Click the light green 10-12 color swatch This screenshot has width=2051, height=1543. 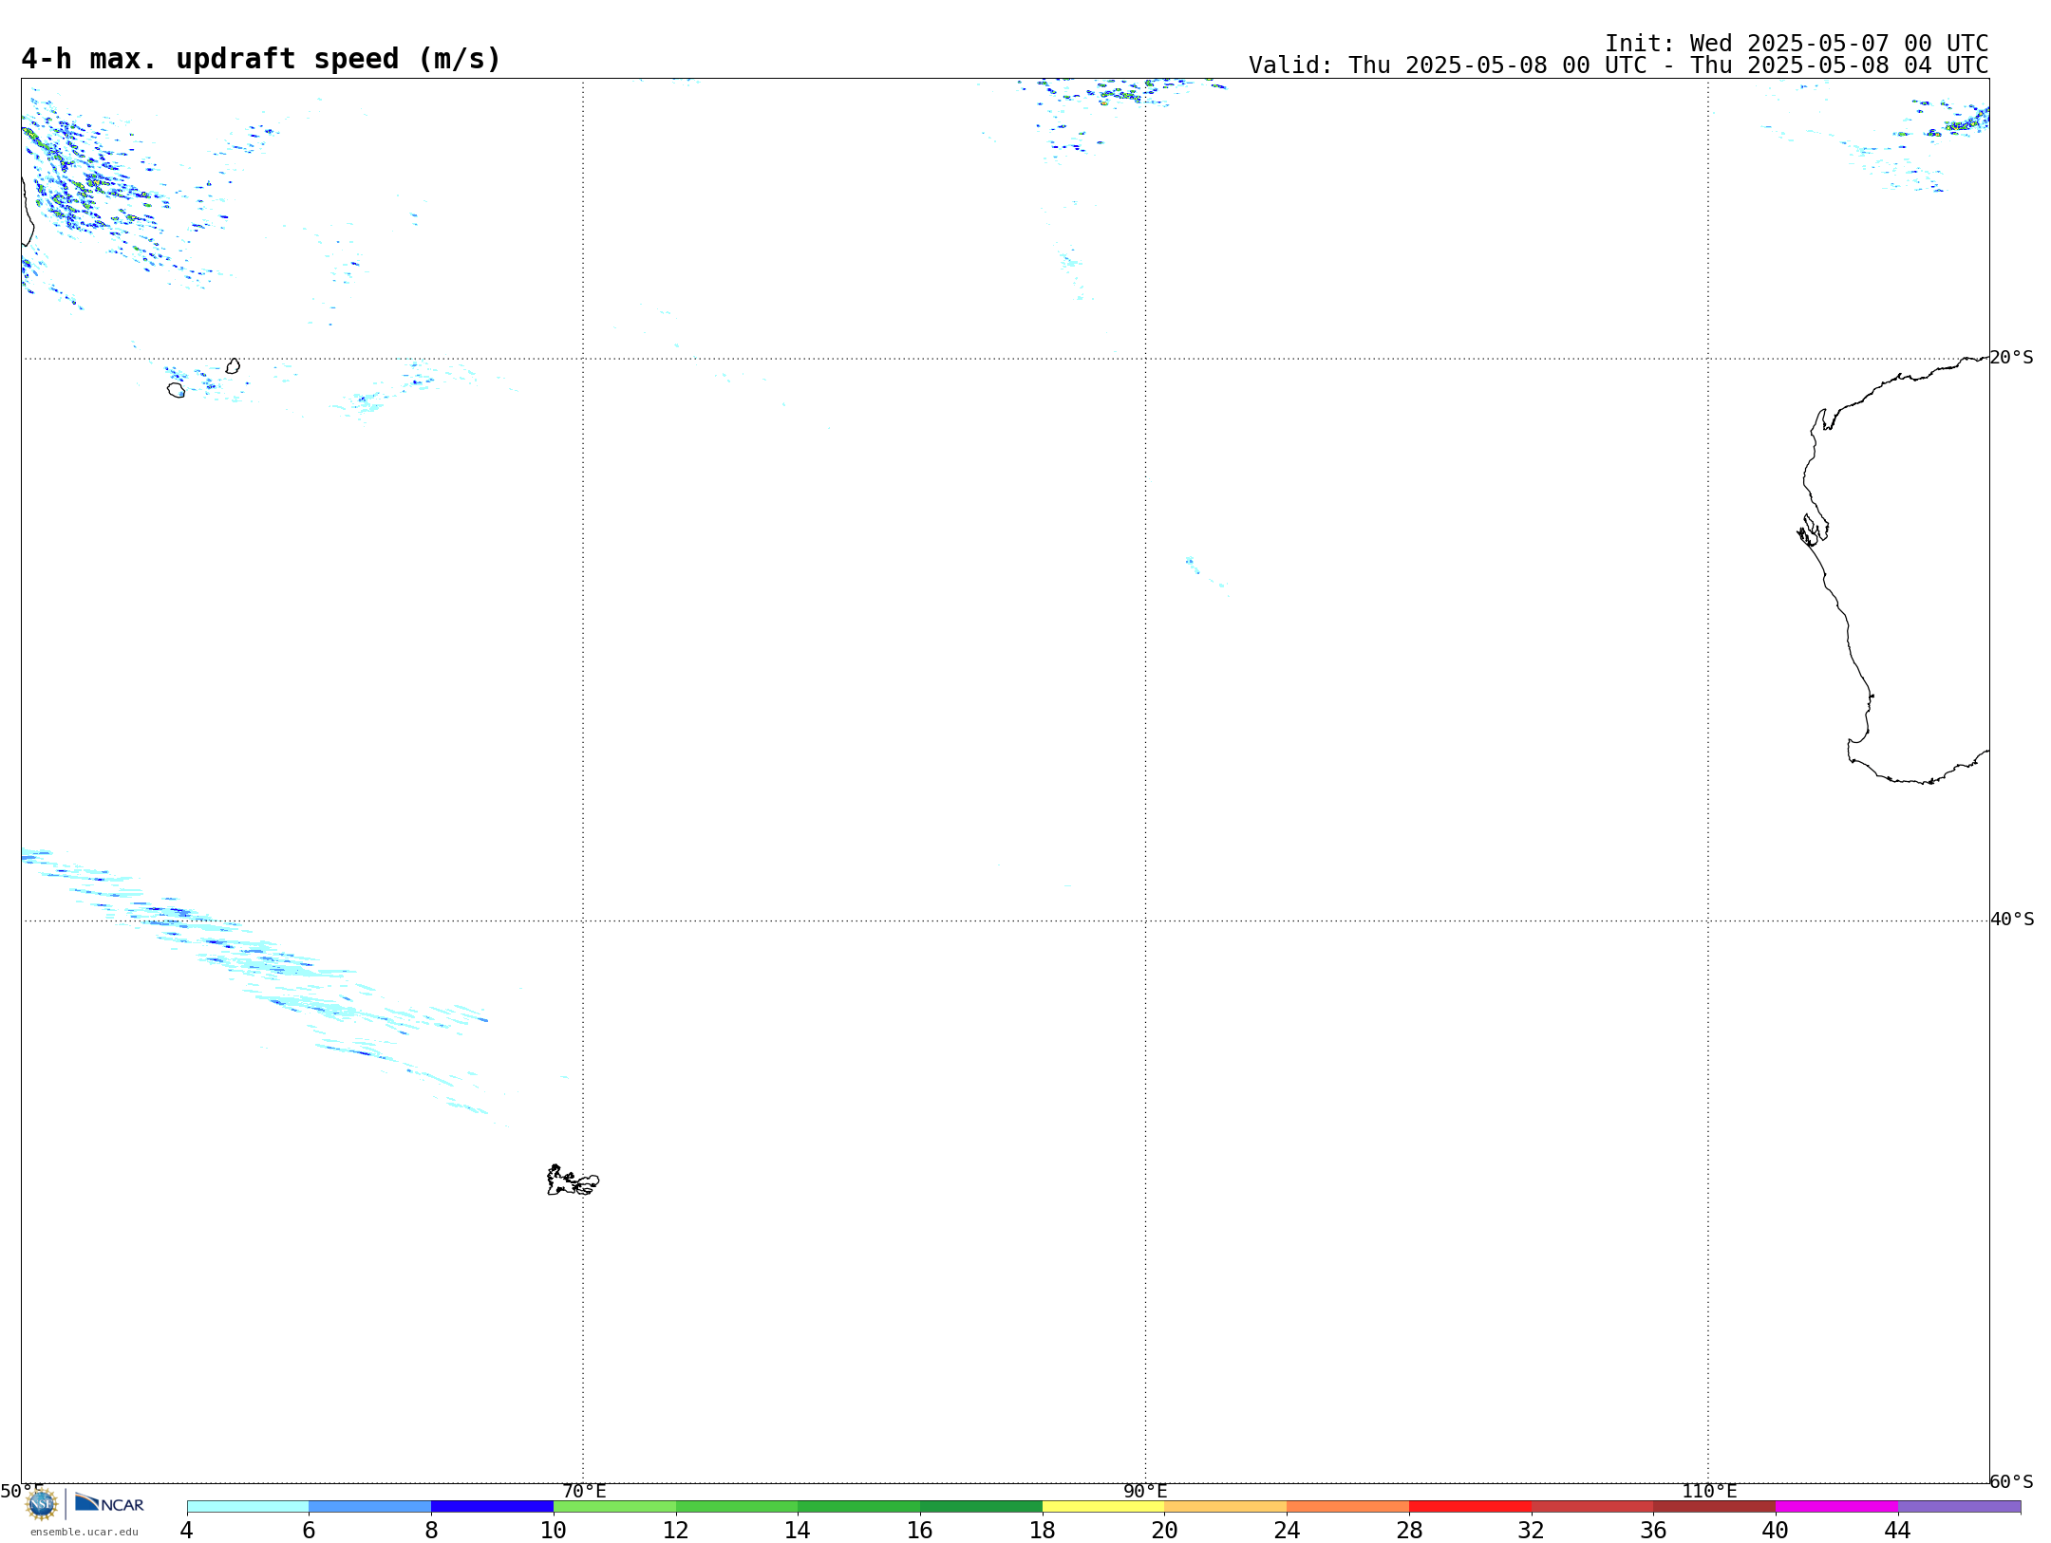click(614, 1507)
